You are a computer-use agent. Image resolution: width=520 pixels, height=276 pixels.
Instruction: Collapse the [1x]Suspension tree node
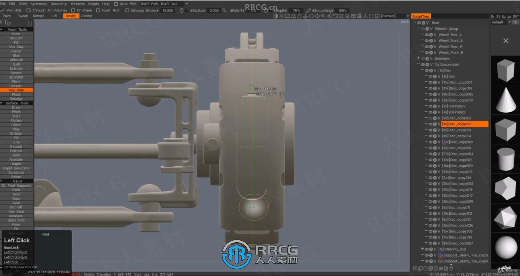pos(418,64)
